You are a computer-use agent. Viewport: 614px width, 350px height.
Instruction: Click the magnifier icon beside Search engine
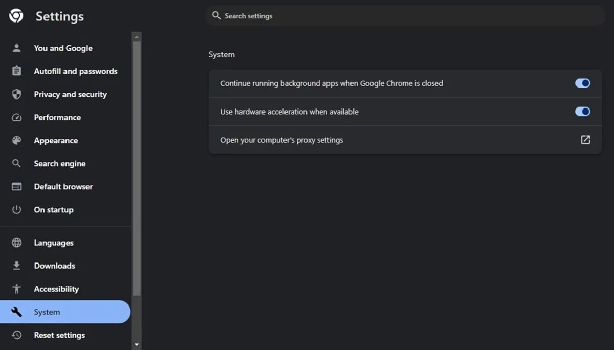click(x=17, y=164)
